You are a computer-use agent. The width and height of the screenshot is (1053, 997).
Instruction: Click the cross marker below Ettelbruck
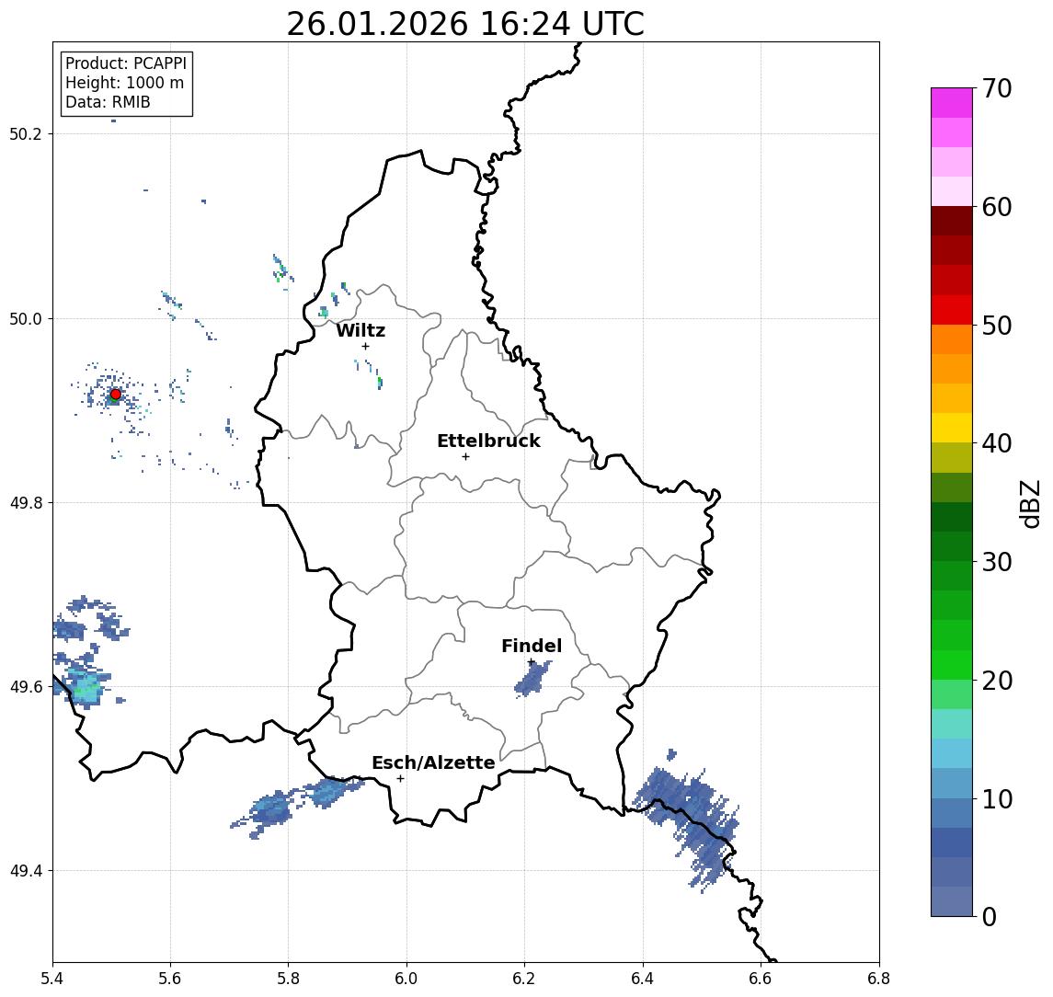click(465, 457)
